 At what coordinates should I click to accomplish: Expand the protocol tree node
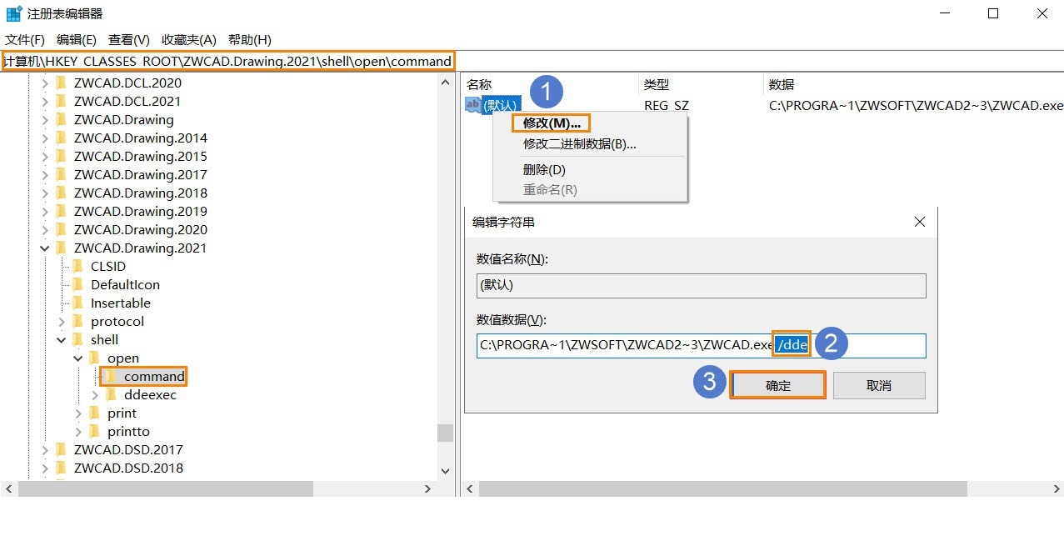coord(62,321)
